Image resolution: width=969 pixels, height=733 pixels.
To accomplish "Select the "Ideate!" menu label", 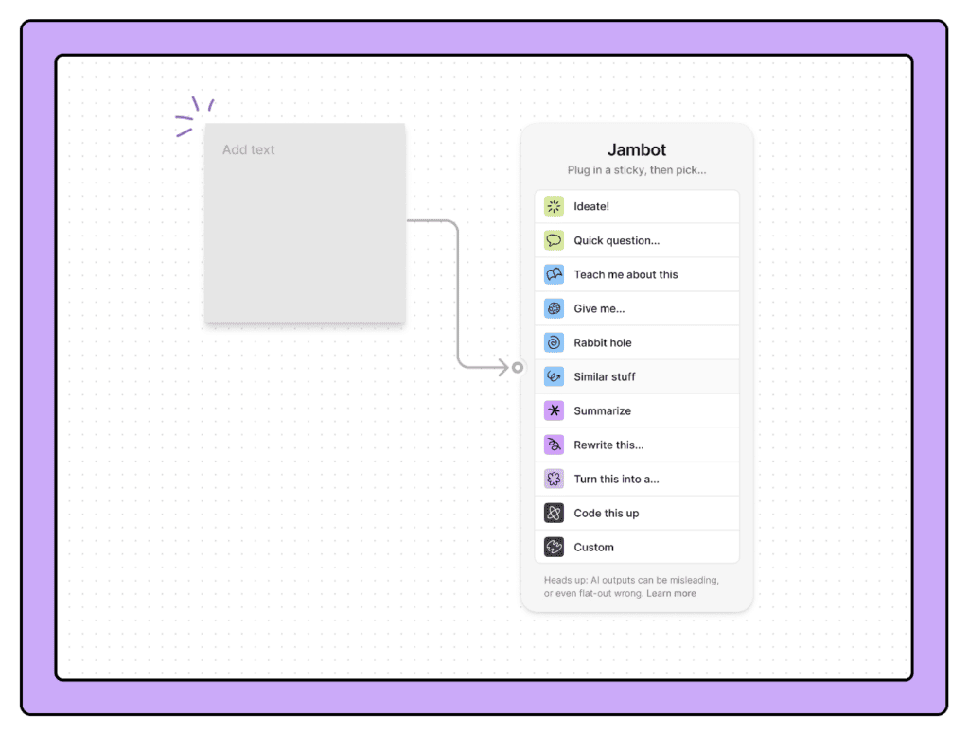I will [x=591, y=206].
